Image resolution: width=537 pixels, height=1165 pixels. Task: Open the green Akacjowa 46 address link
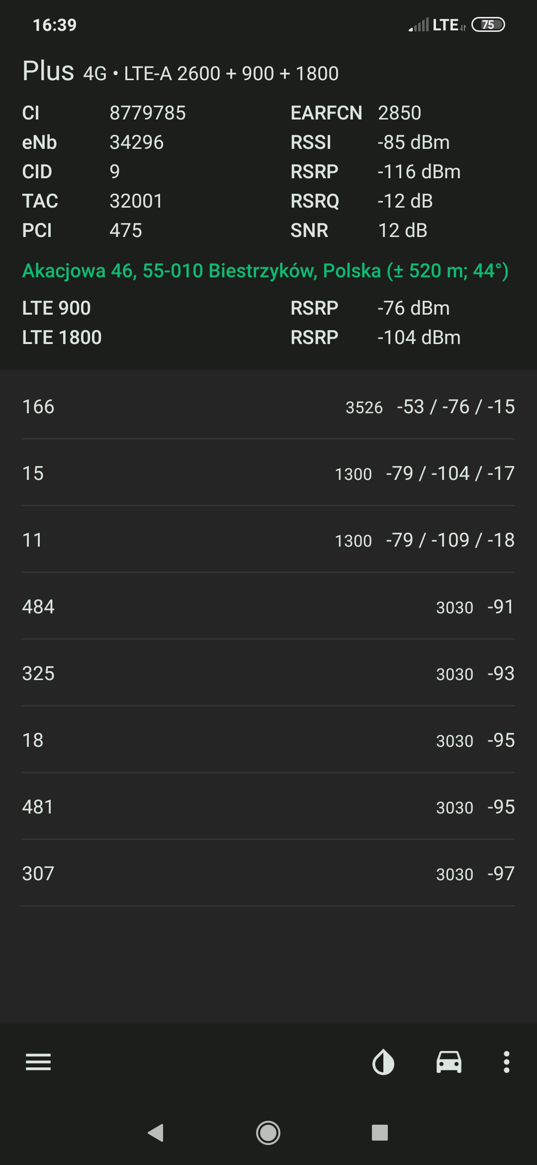click(265, 271)
